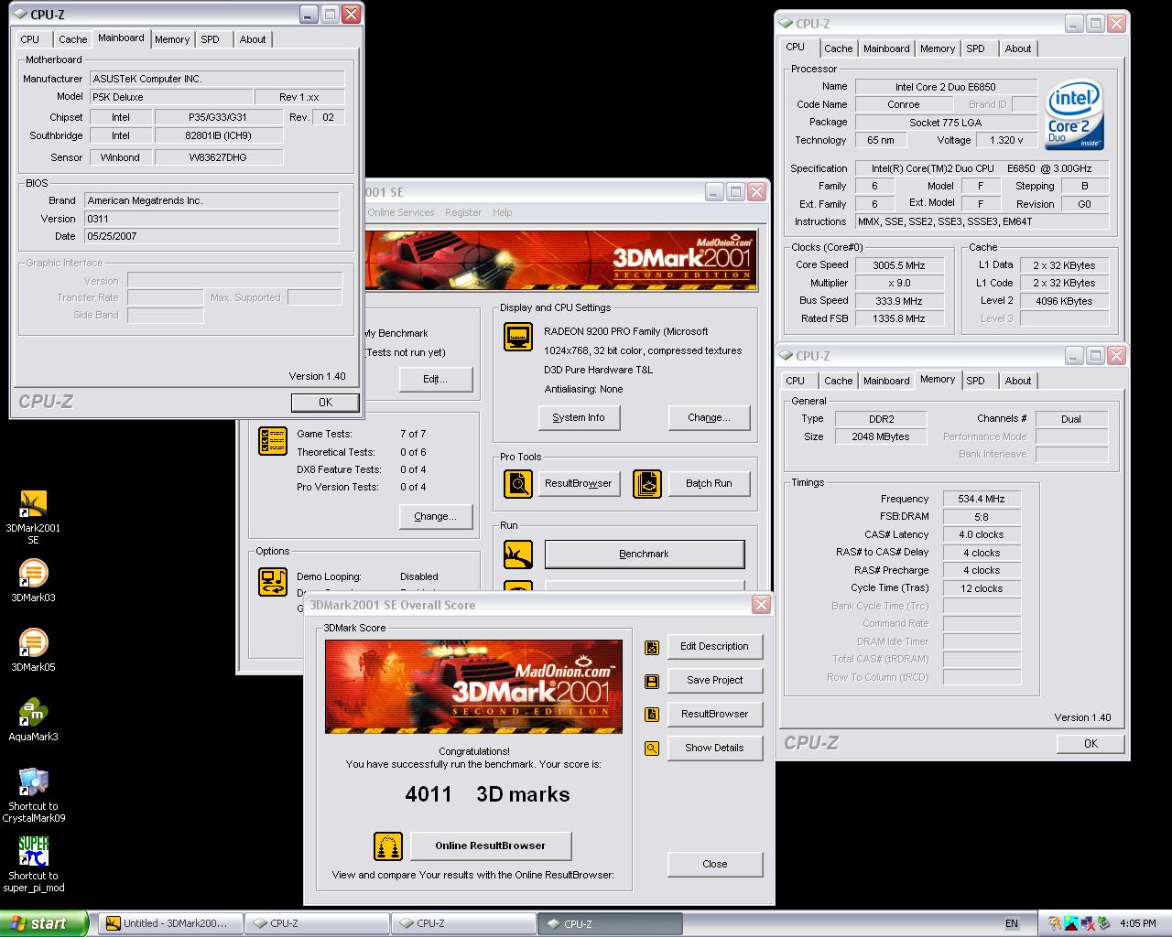Click OK in Memory CPU-Z window
This screenshot has width=1172, height=937.
1091,744
